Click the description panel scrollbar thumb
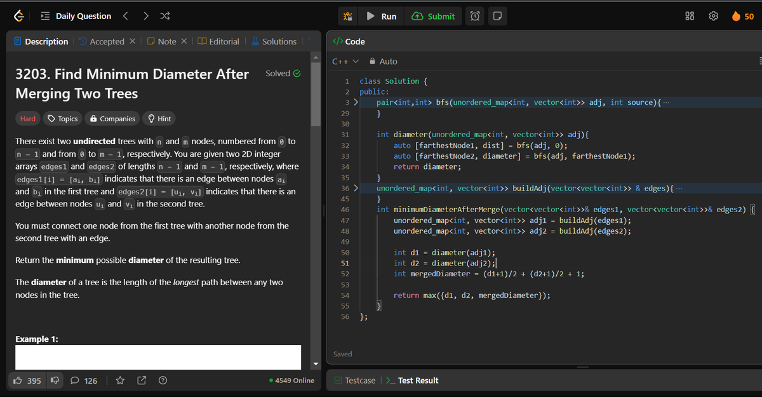Viewport: 762px width, 397px height. pyautogui.click(x=316, y=95)
